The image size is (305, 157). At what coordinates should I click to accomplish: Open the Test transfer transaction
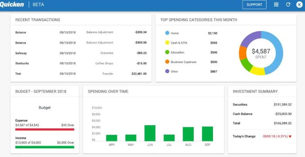click(81, 74)
